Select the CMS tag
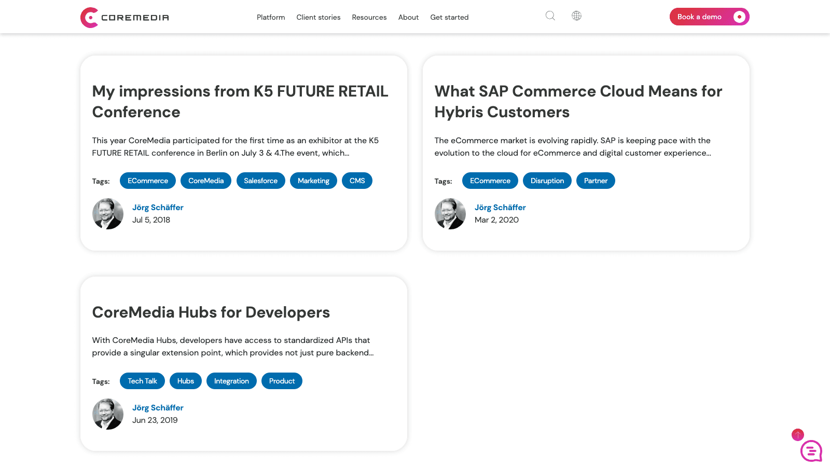 coord(357,181)
